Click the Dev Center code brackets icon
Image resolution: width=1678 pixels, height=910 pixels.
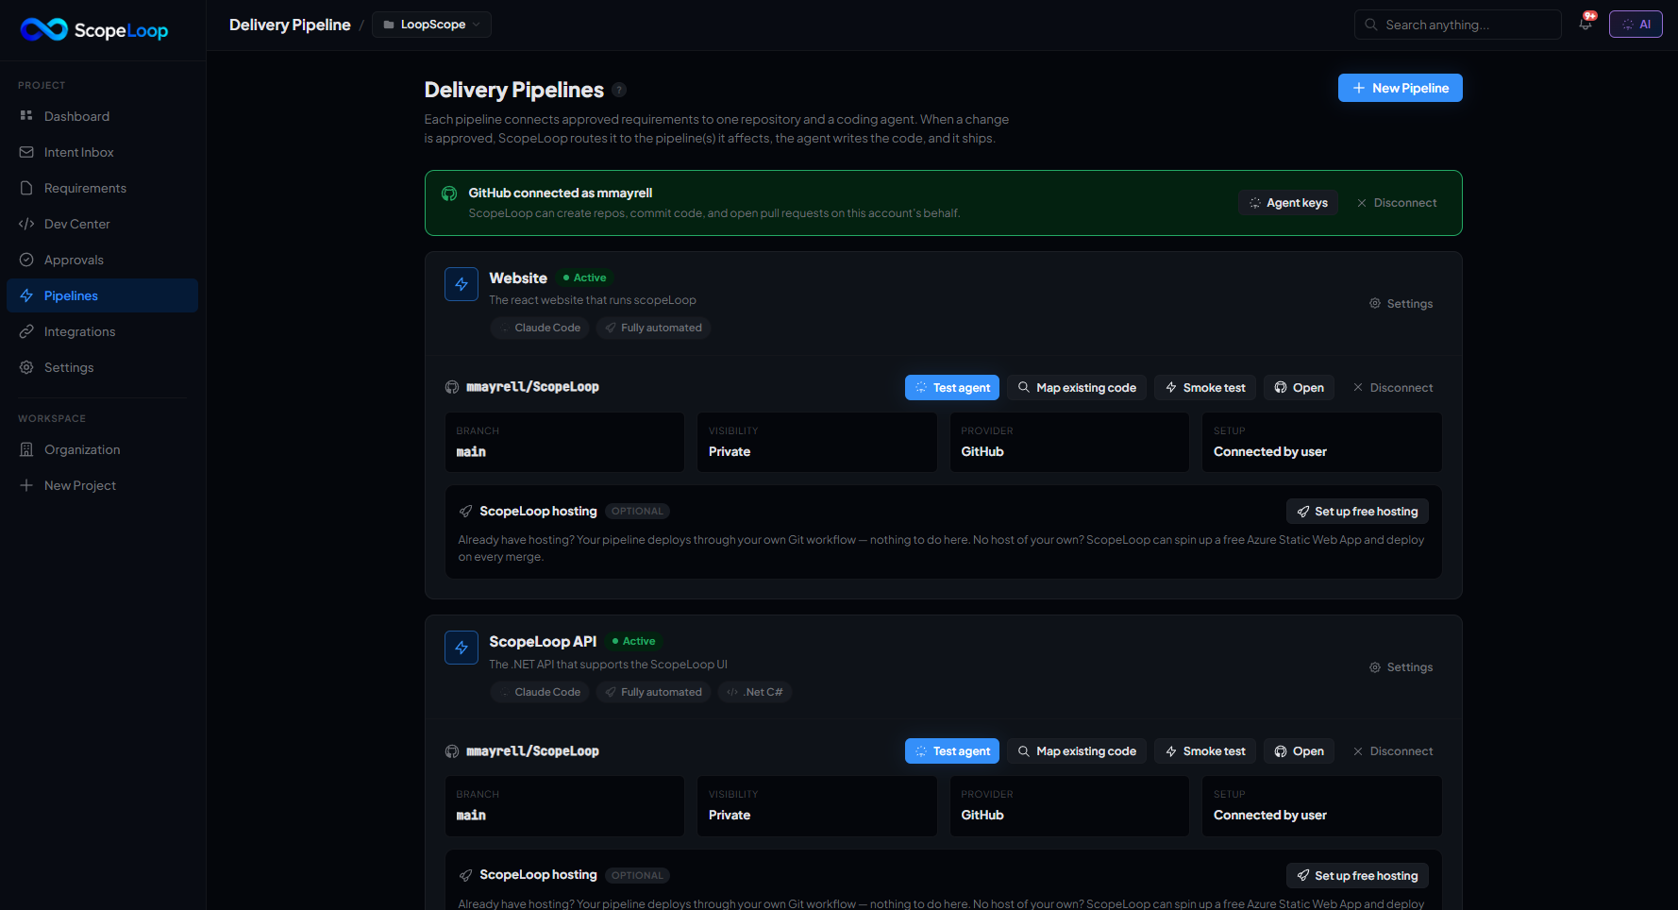[x=26, y=224]
